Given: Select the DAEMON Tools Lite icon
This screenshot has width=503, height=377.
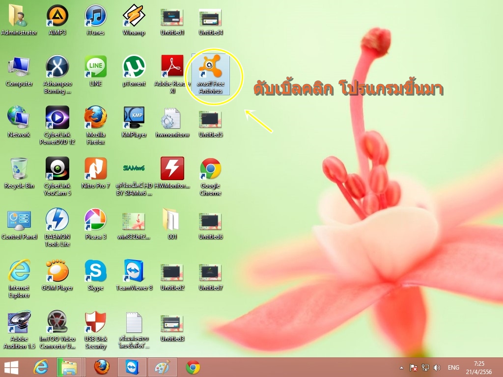Looking at the screenshot, I should 57,227.
